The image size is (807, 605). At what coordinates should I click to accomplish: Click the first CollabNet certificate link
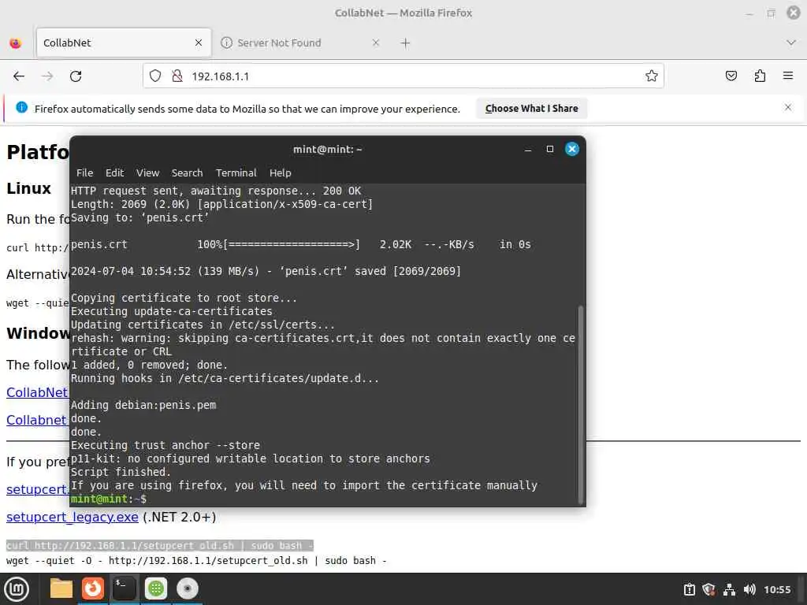(37, 392)
